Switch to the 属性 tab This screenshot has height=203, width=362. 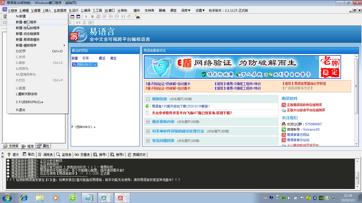point(43,146)
